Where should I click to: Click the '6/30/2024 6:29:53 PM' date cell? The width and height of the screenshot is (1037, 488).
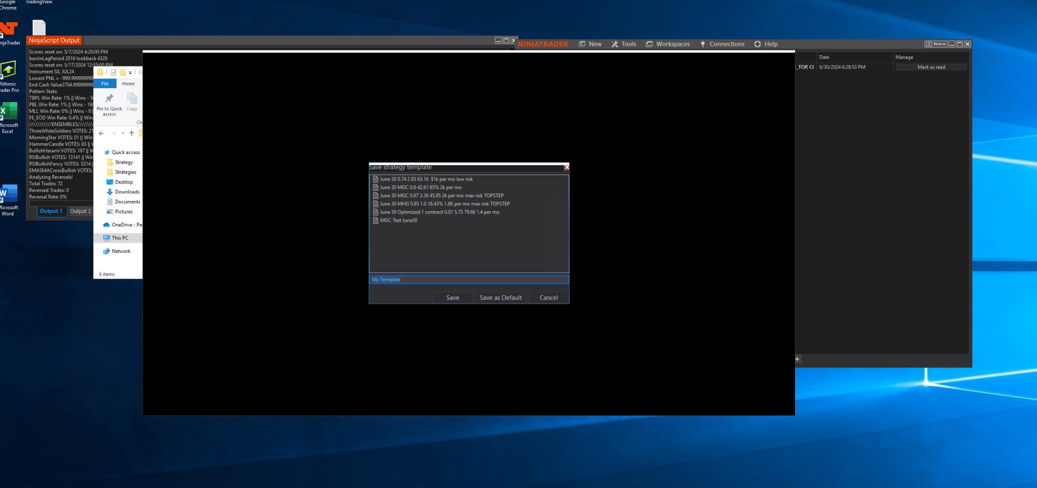tap(842, 67)
